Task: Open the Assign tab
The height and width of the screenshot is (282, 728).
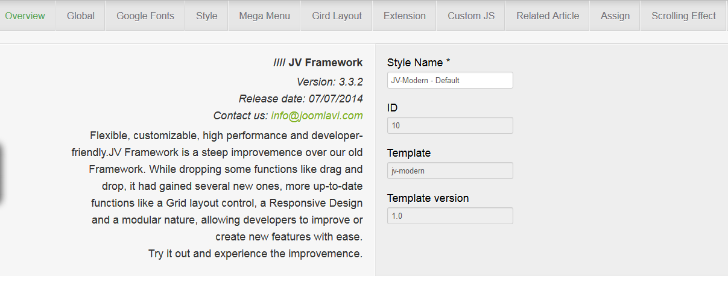Action: pos(615,16)
